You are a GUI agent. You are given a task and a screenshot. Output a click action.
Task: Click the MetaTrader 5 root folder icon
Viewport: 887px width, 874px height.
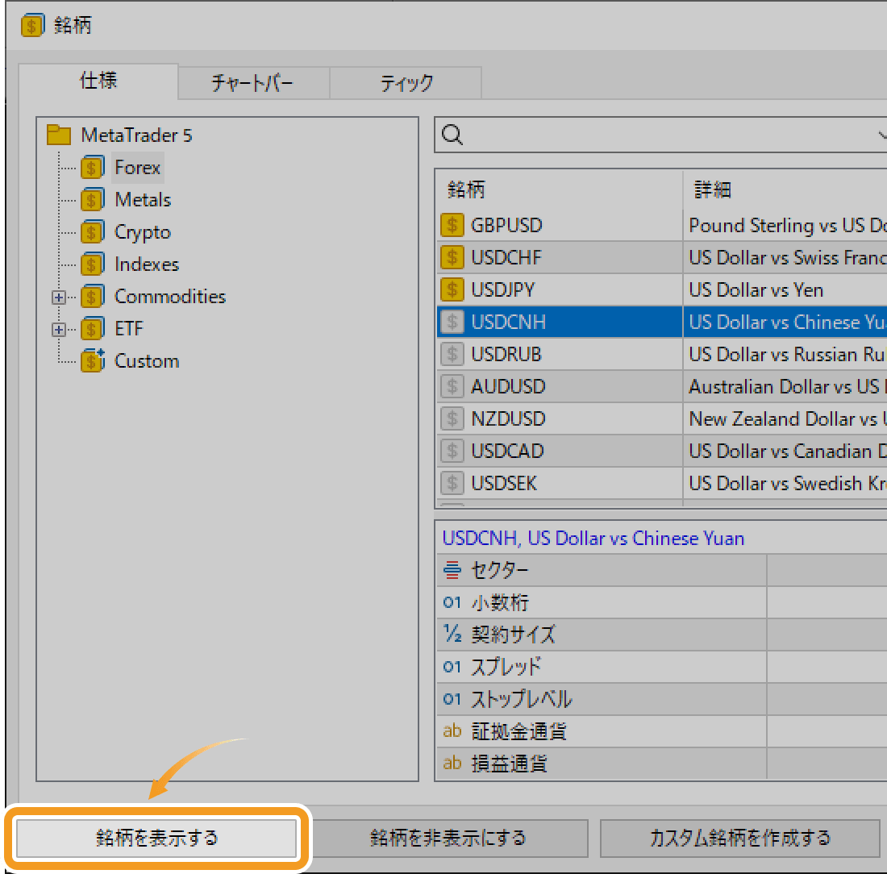point(59,135)
